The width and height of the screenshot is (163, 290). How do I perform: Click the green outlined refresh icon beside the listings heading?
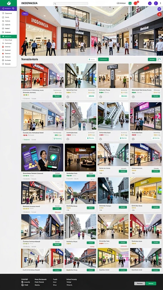pos(160,59)
